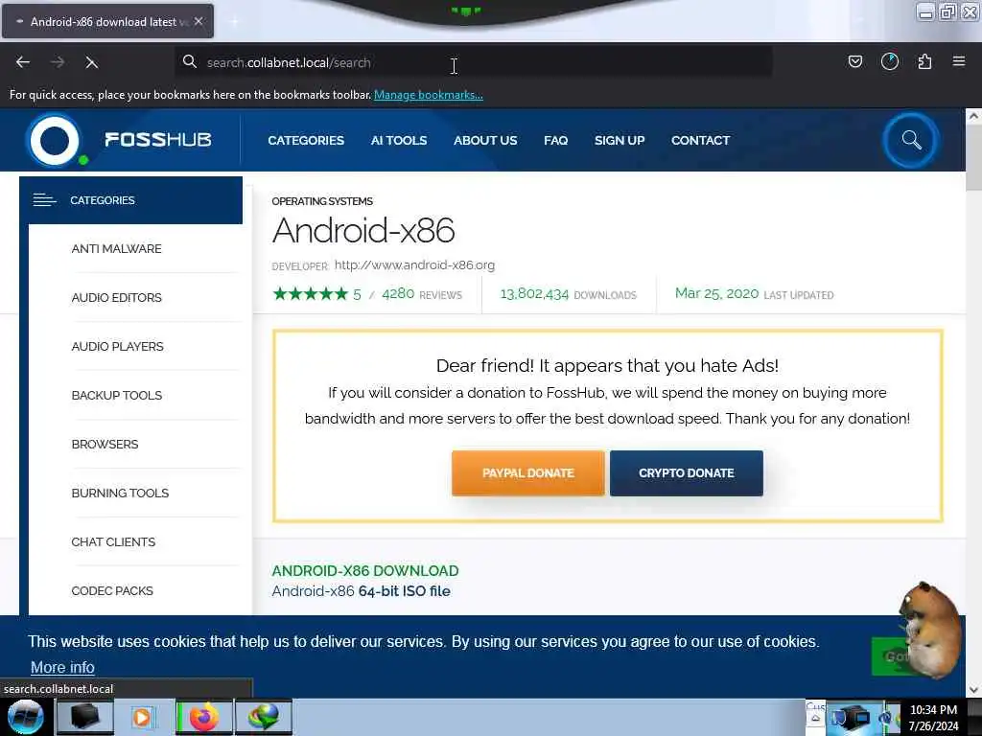The width and height of the screenshot is (982, 736).
Task: Open the Windows Start orb
Action: pyautogui.click(x=25, y=717)
